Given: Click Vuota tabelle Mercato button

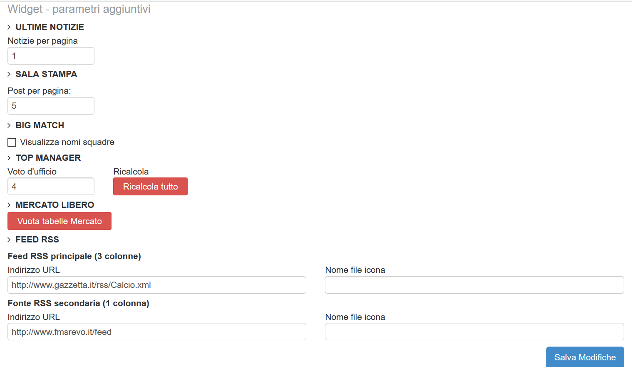Looking at the screenshot, I should [x=59, y=221].
